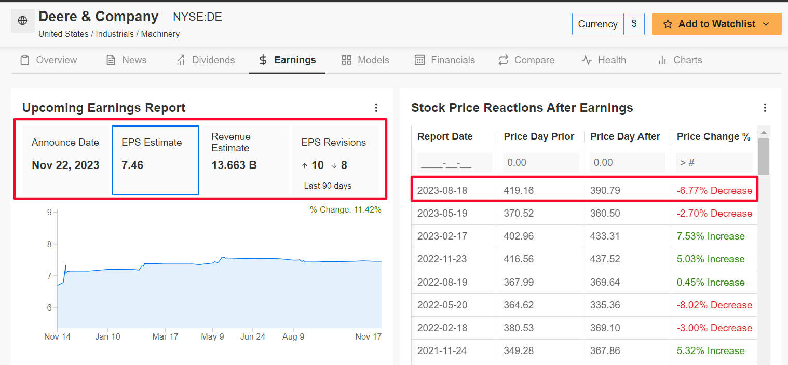Open the Compare tab

coord(526,60)
